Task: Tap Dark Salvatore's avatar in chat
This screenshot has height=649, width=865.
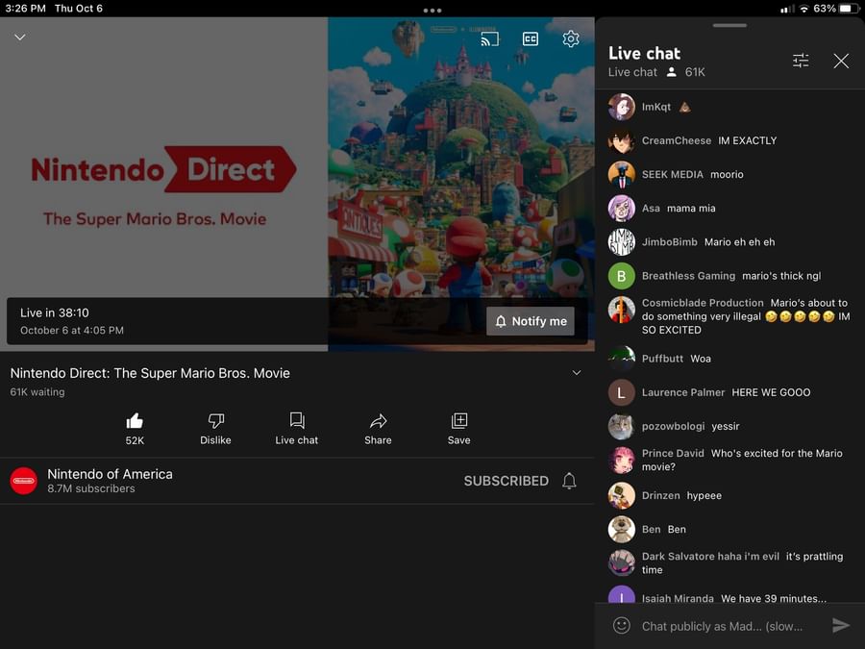Action: (x=622, y=562)
